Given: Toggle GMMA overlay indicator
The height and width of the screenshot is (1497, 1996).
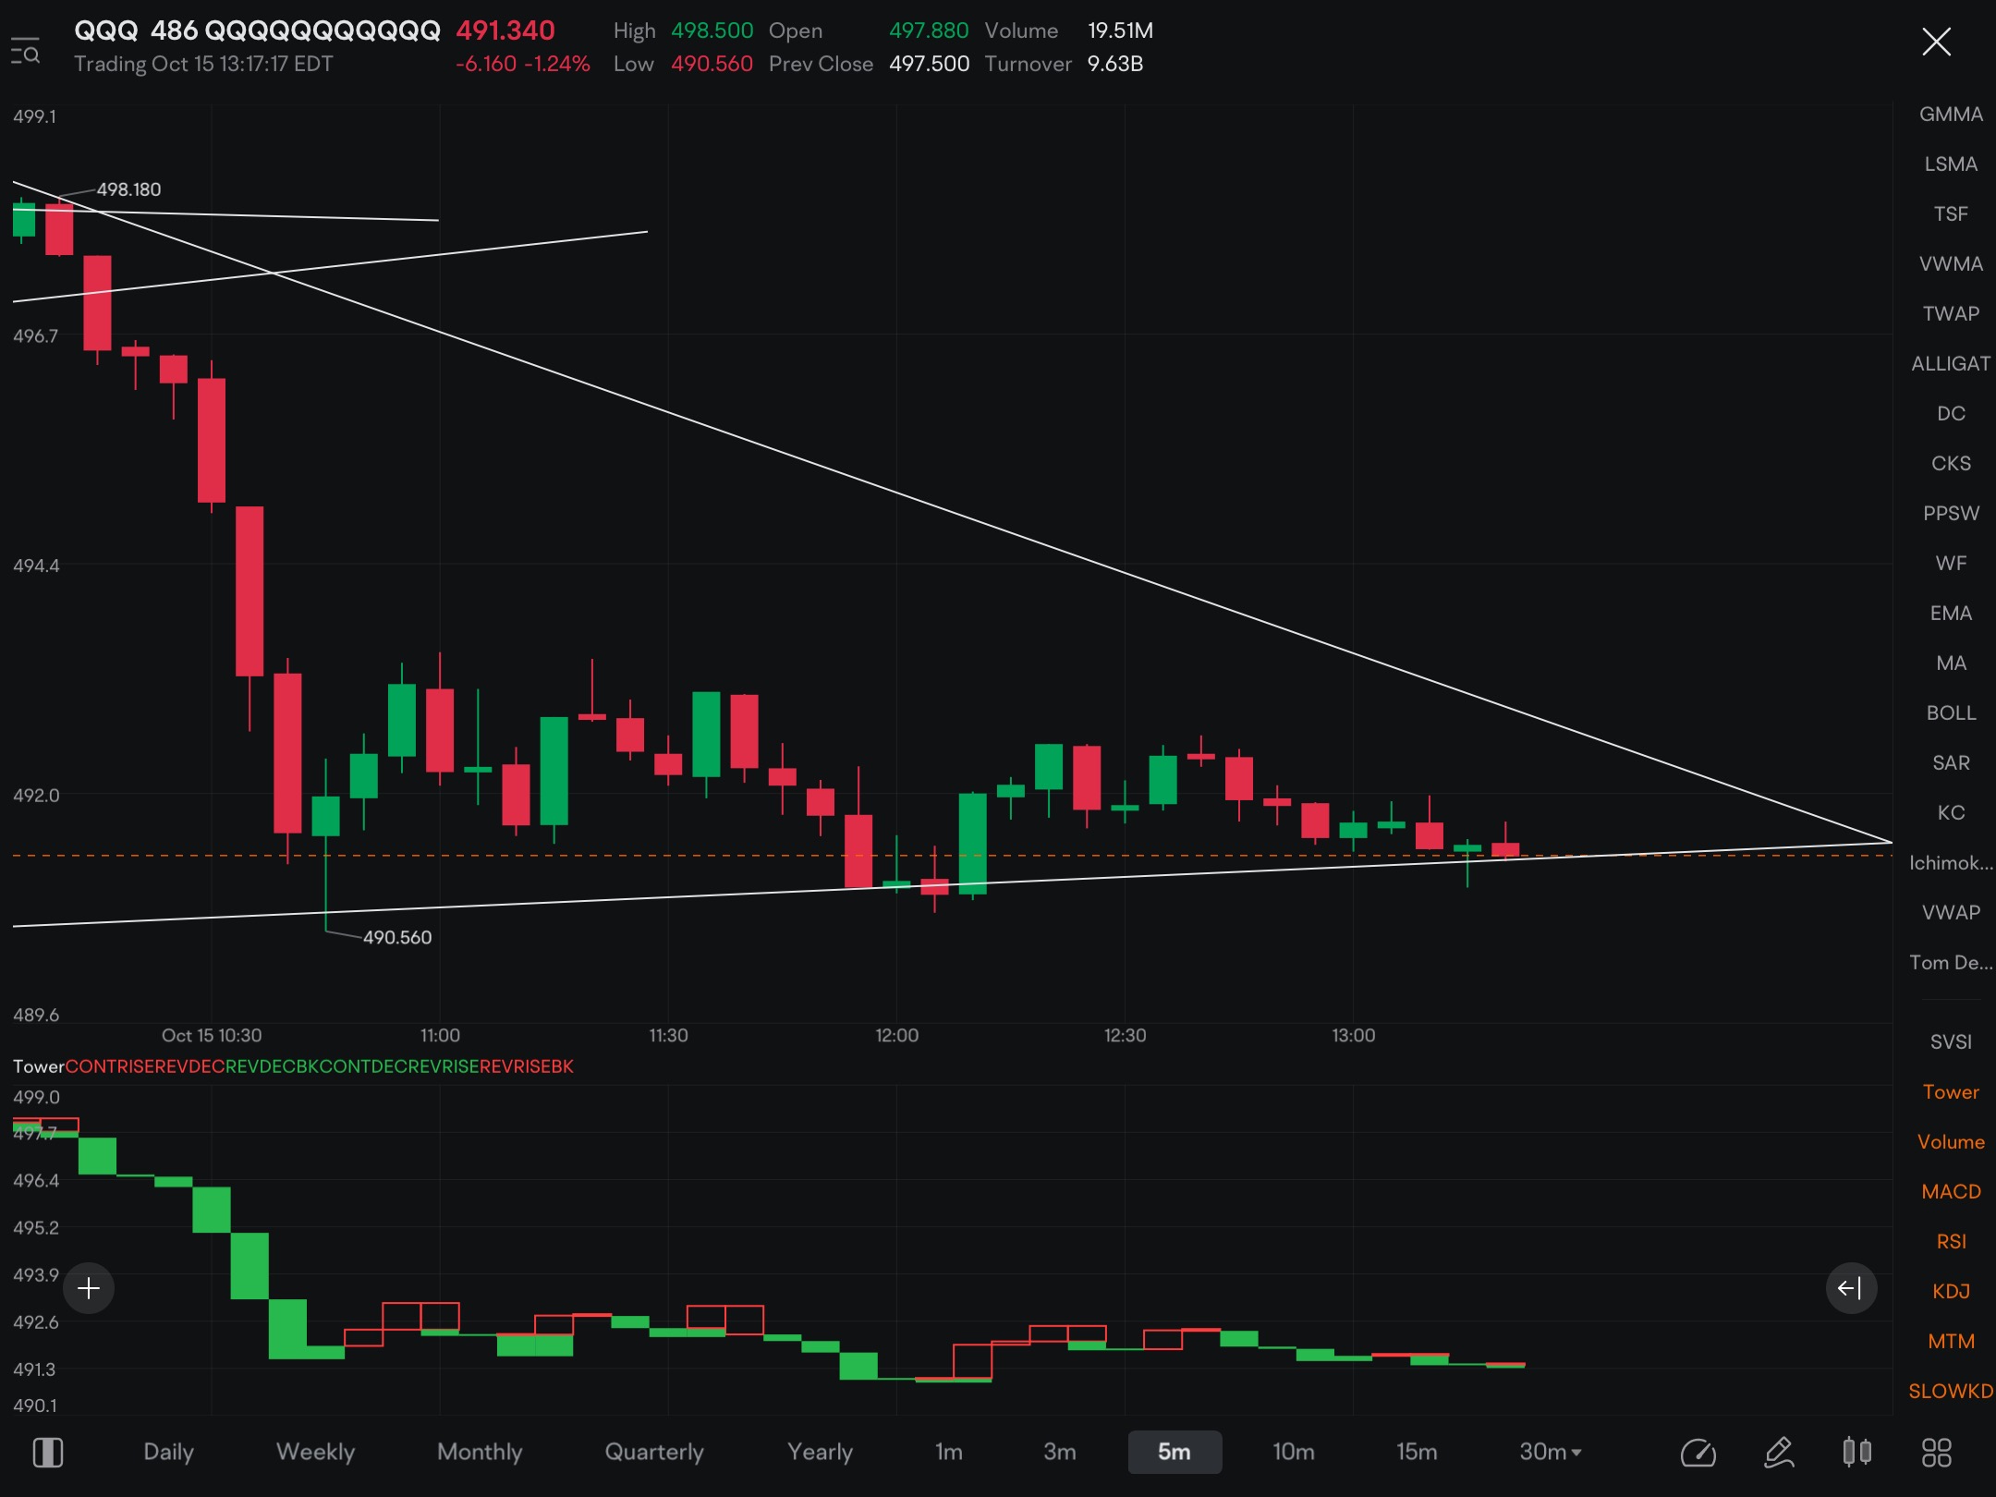Looking at the screenshot, I should coord(1951,115).
